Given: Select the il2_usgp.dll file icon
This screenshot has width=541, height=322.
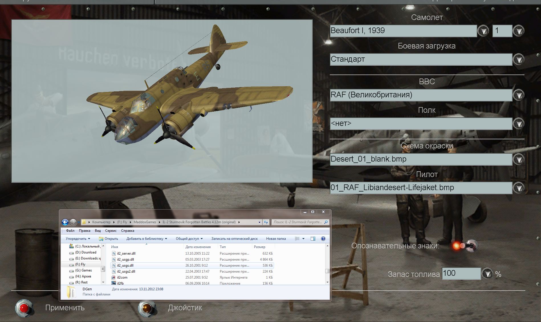Looking at the screenshot, I should click(x=114, y=259).
